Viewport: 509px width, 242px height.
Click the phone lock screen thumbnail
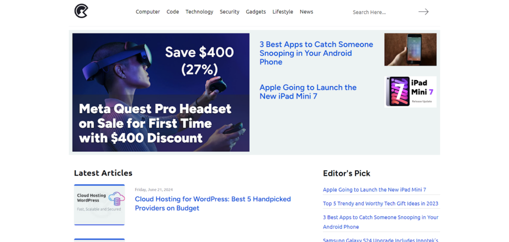click(410, 49)
